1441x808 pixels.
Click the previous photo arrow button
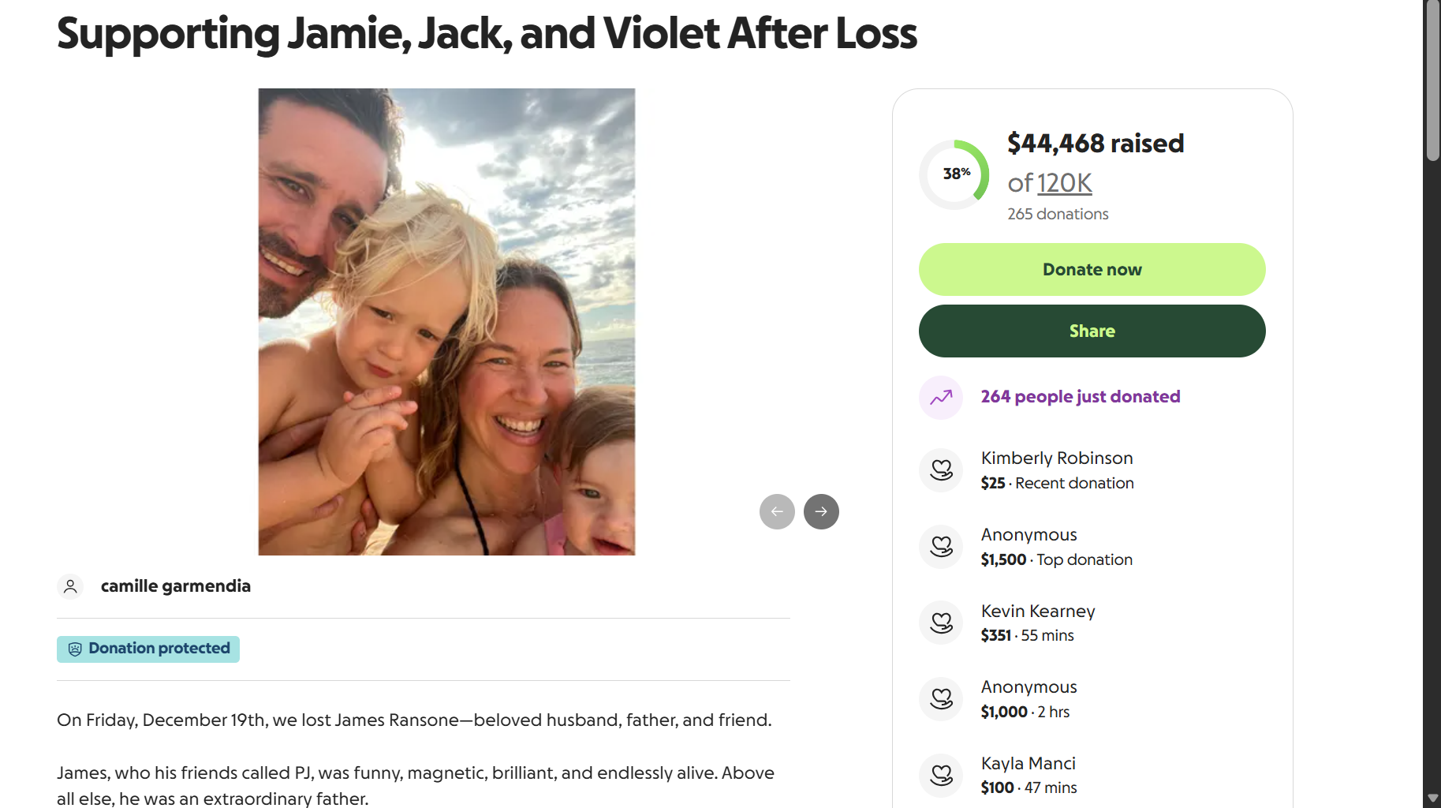tap(777, 511)
